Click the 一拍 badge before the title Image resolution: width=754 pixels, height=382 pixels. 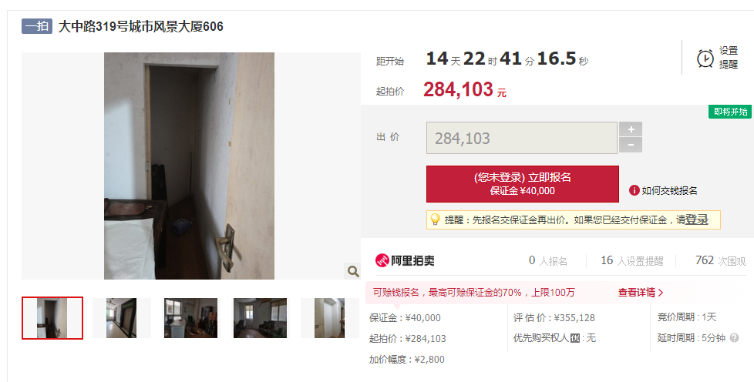(36, 26)
